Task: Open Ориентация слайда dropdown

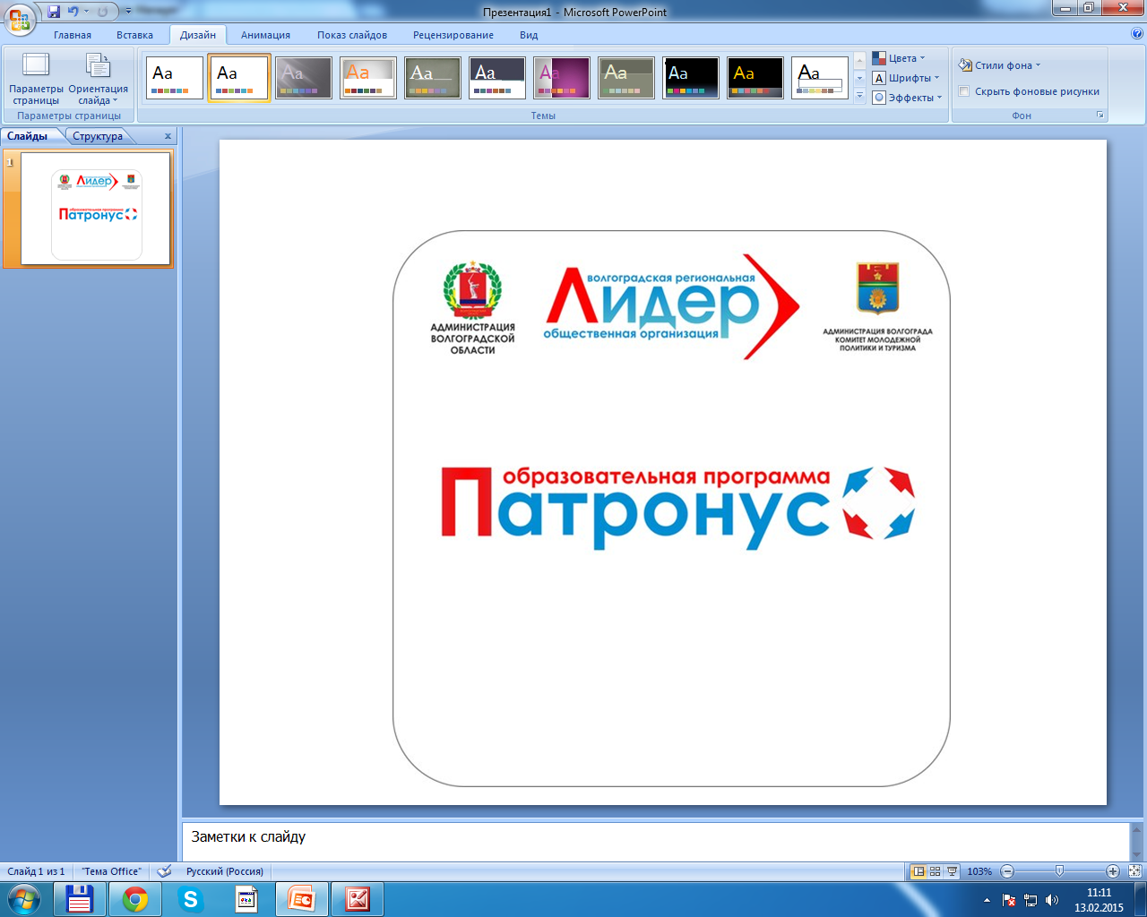Action: 98,79
